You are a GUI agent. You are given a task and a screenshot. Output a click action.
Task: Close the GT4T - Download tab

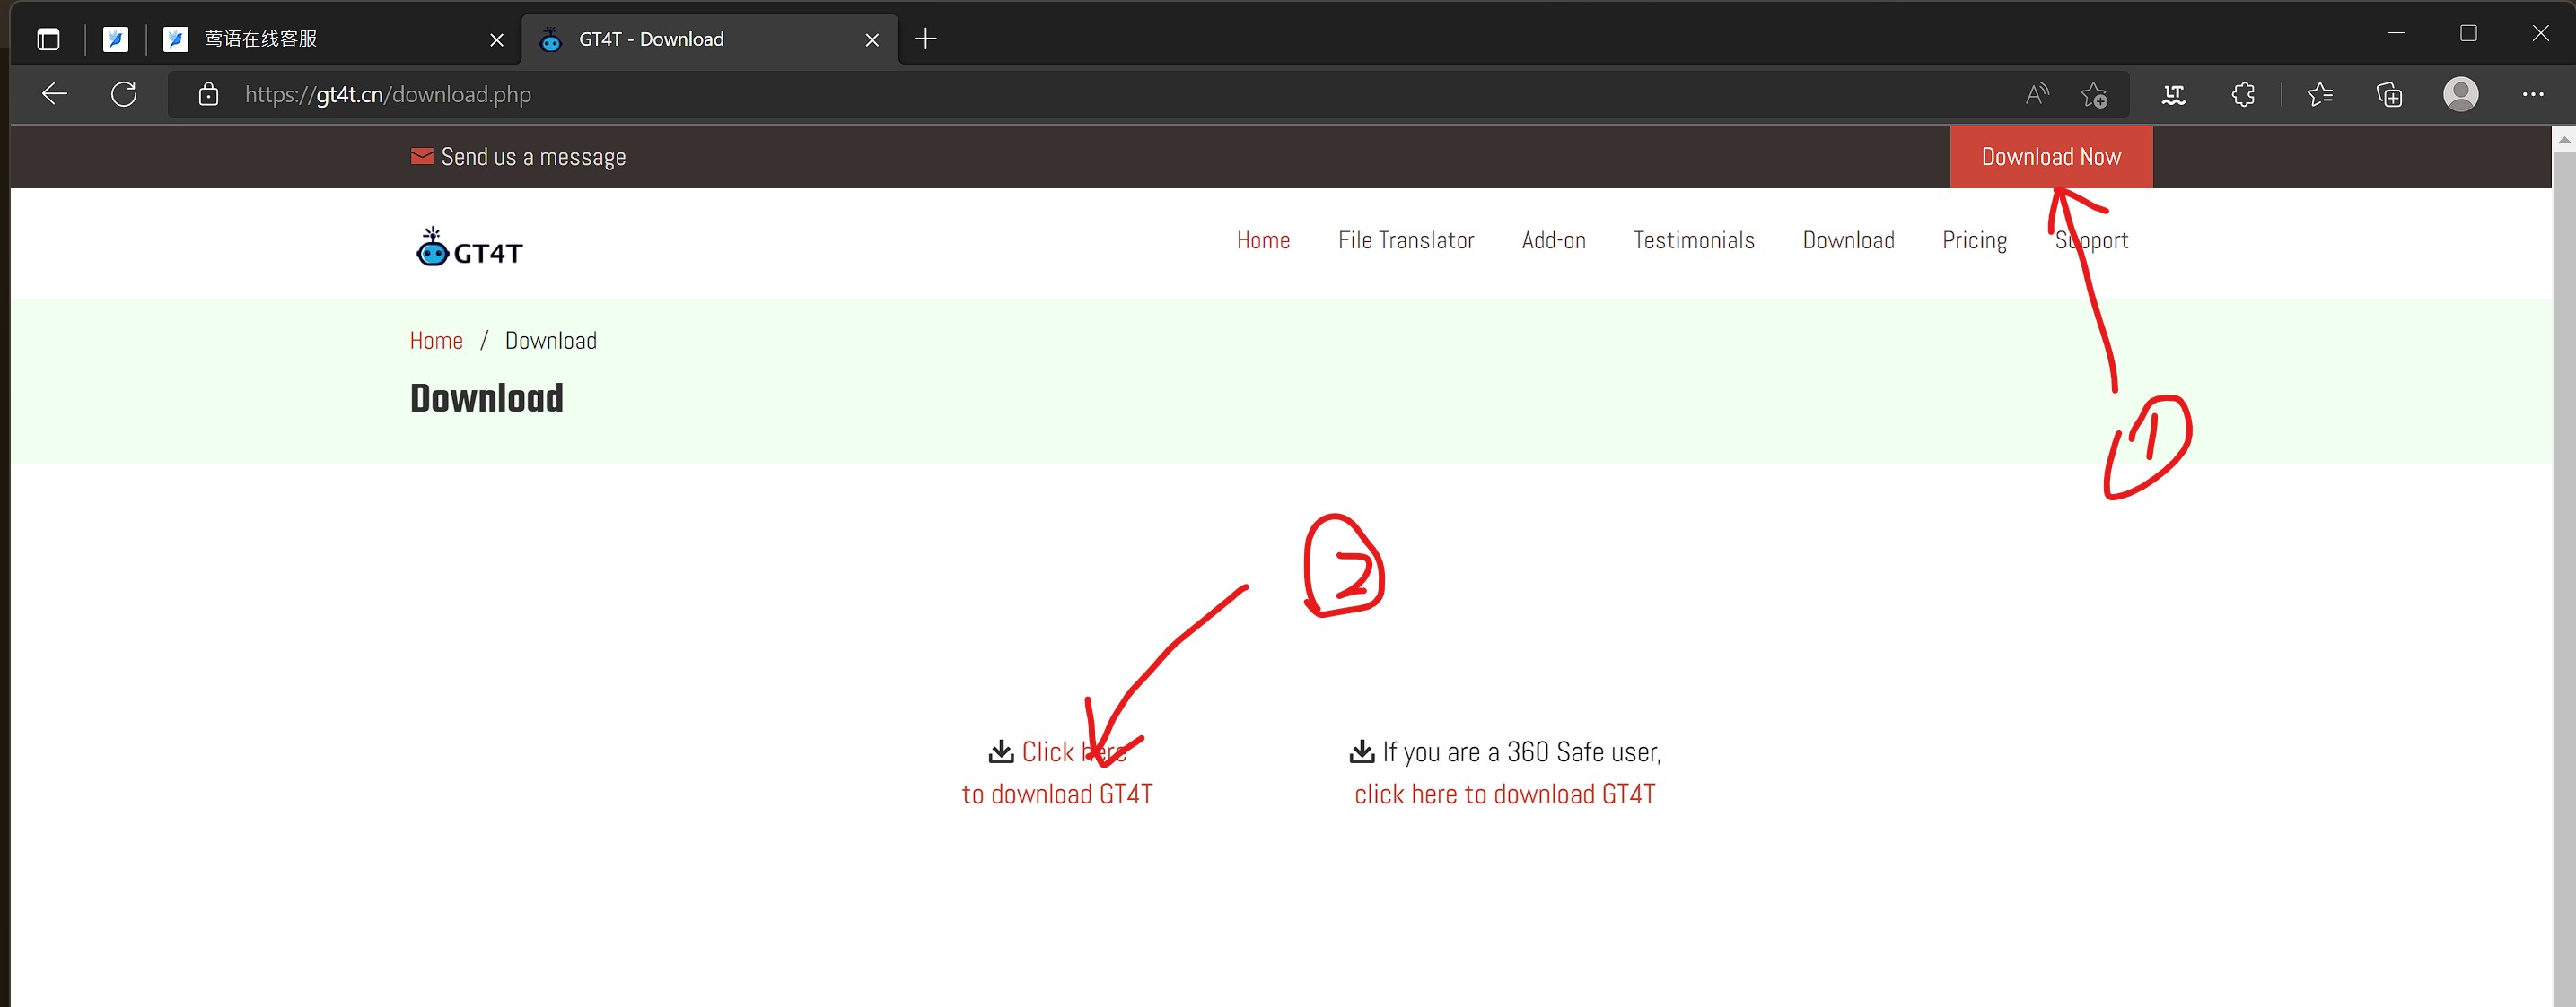click(x=872, y=39)
